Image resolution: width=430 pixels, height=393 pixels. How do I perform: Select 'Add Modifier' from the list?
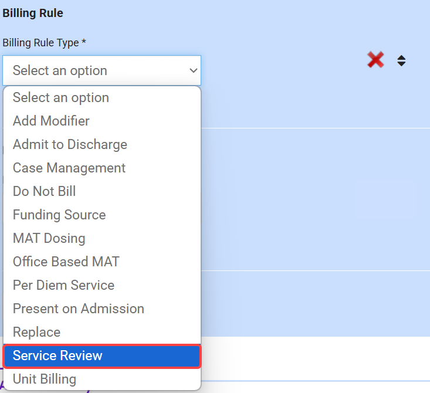51,121
